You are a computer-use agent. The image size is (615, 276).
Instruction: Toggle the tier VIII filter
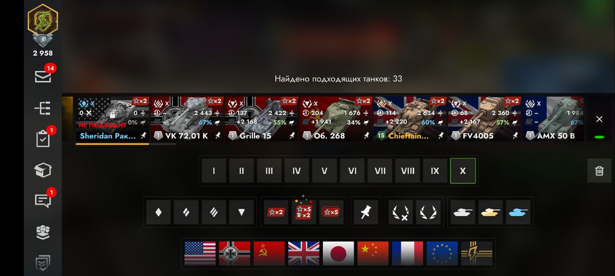[x=407, y=171]
